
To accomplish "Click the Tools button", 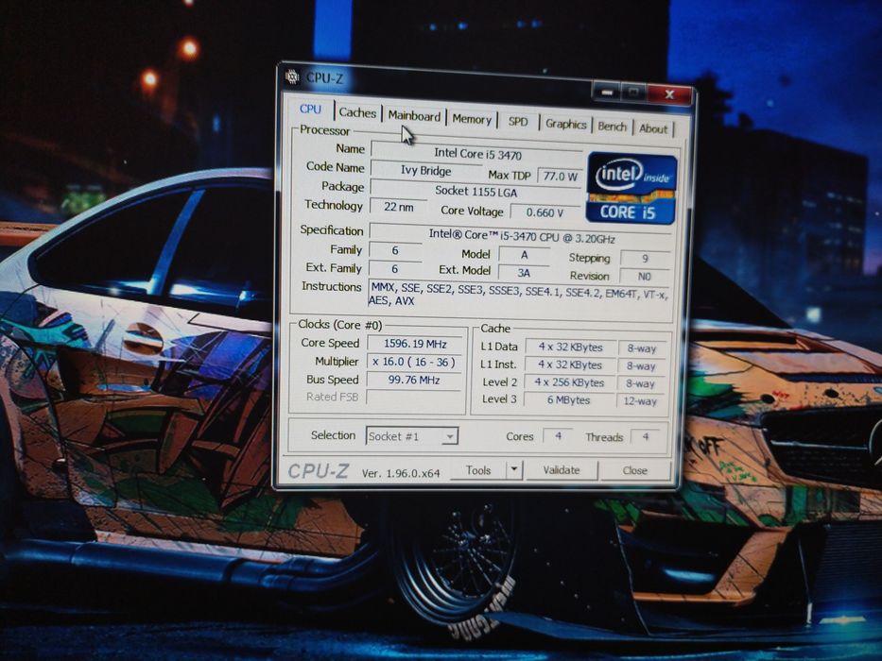I will (478, 470).
